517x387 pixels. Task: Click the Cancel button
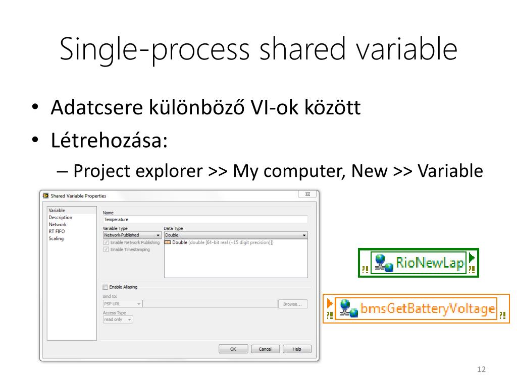265,349
